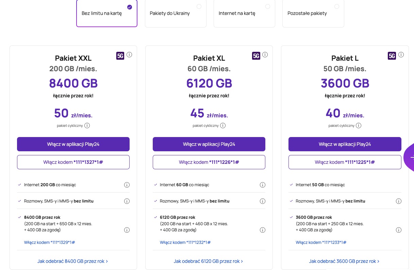
Task: Expand Jak odebrać 8400 GB przez rok
Action: [72, 261]
